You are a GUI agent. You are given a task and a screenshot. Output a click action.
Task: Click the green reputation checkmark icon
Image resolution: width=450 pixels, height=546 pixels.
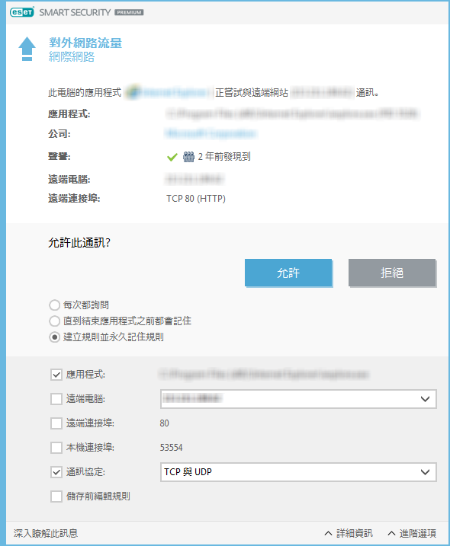point(172,157)
